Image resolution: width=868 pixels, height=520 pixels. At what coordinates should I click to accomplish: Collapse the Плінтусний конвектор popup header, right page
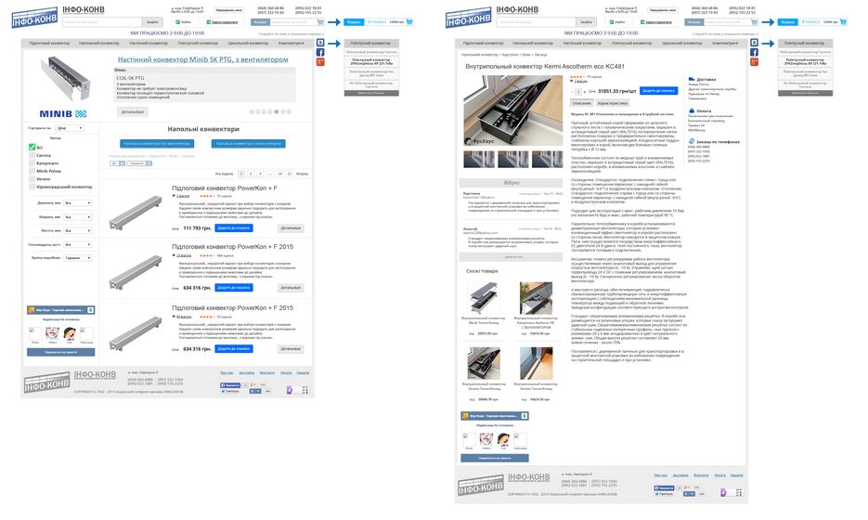pyautogui.click(x=806, y=43)
